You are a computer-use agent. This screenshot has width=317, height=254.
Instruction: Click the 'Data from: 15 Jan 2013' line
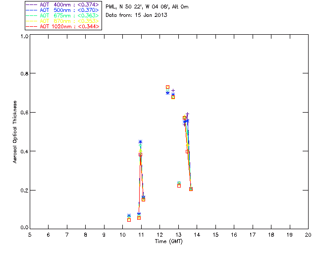[x=137, y=15]
